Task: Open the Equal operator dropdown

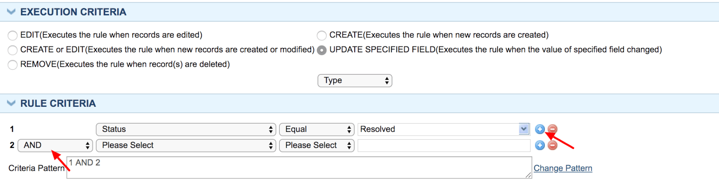Action: [317, 130]
